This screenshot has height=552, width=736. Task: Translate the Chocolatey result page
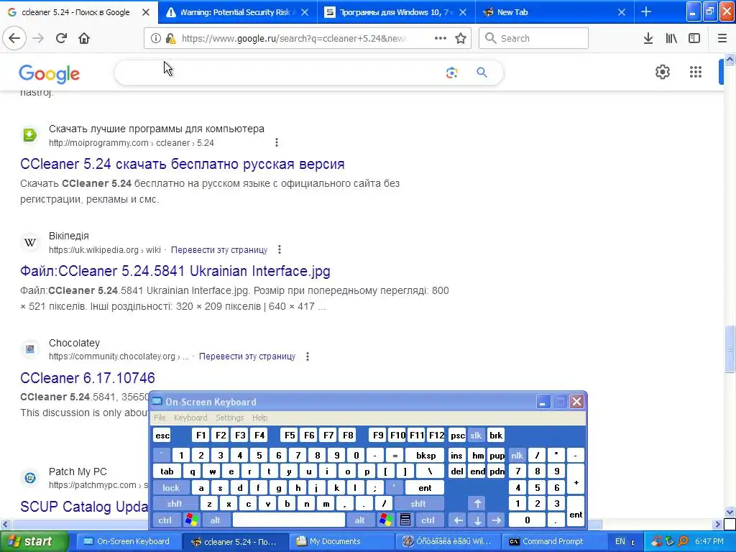[247, 356]
